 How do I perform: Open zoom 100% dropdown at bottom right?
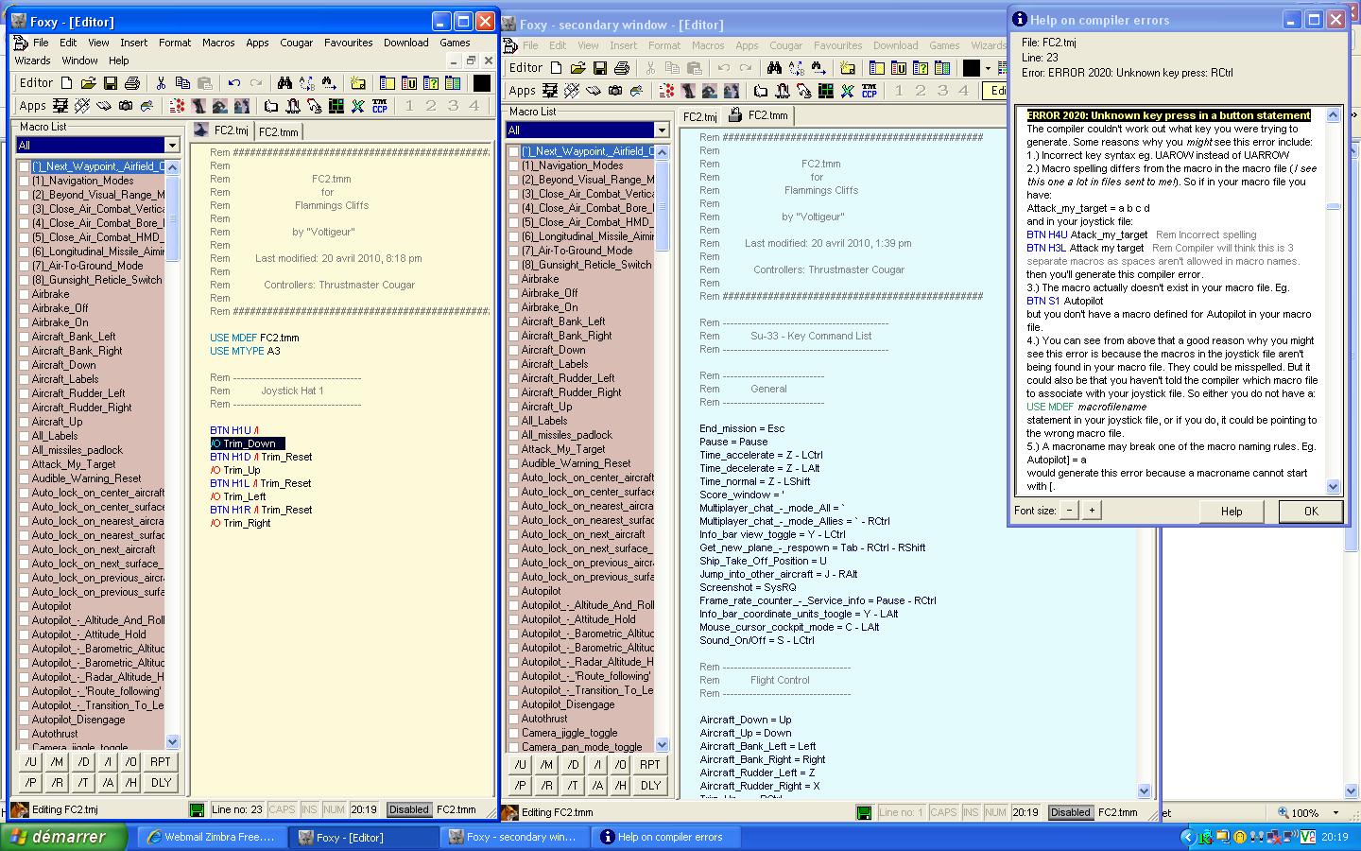click(x=1335, y=812)
